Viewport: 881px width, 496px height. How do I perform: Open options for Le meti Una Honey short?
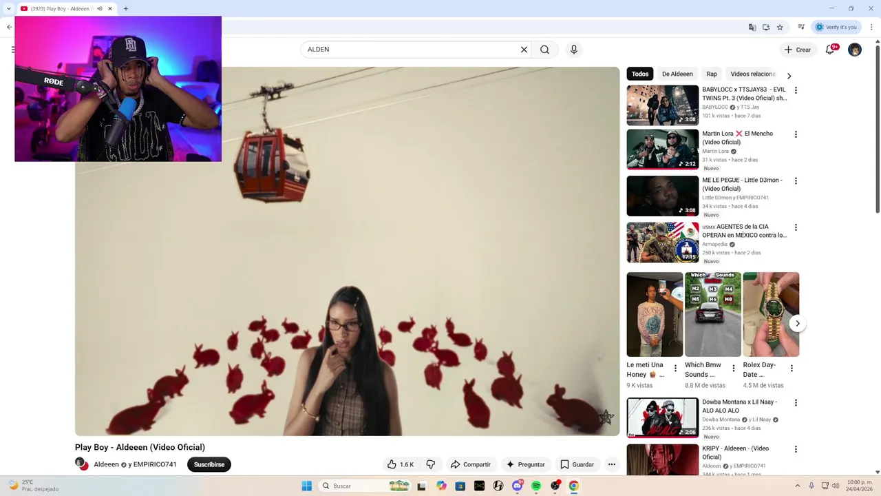coord(675,369)
